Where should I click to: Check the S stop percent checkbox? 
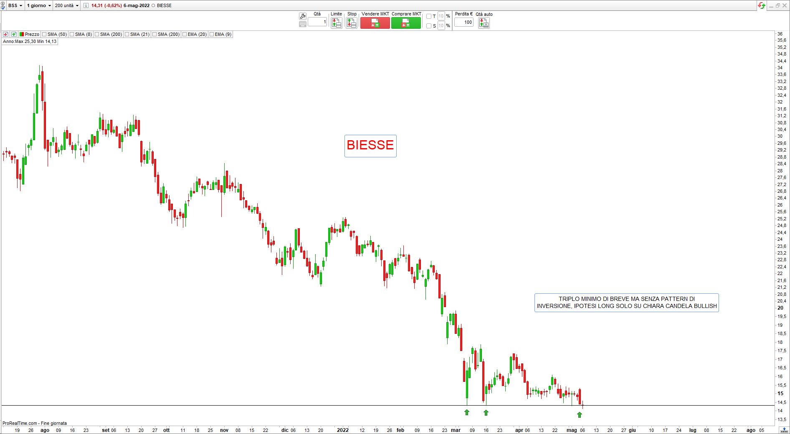coord(428,26)
